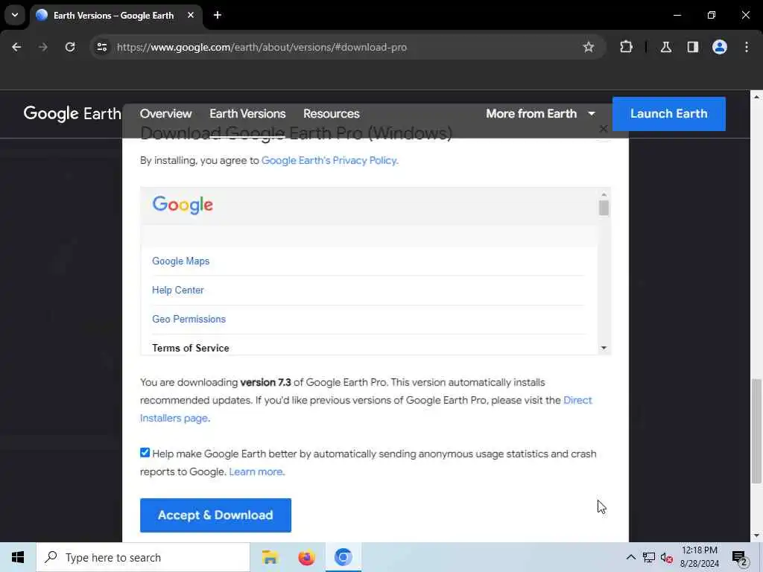Image resolution: width=763 pixels, height=572 pixels.
Task: Open the Resources menu item
Action: coord(332,113)
